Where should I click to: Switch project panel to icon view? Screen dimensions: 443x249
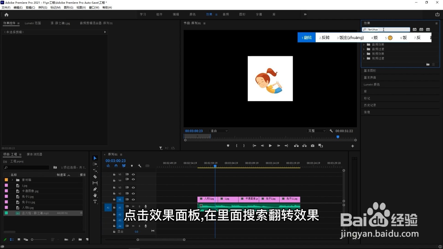pos(19,240)
